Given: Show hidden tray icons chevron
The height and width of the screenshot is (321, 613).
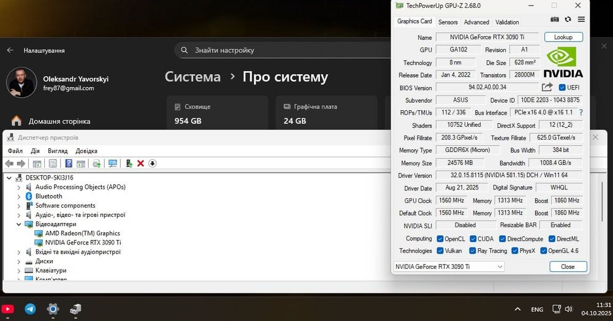Looking at the screenshot, I should click(517, 309).
